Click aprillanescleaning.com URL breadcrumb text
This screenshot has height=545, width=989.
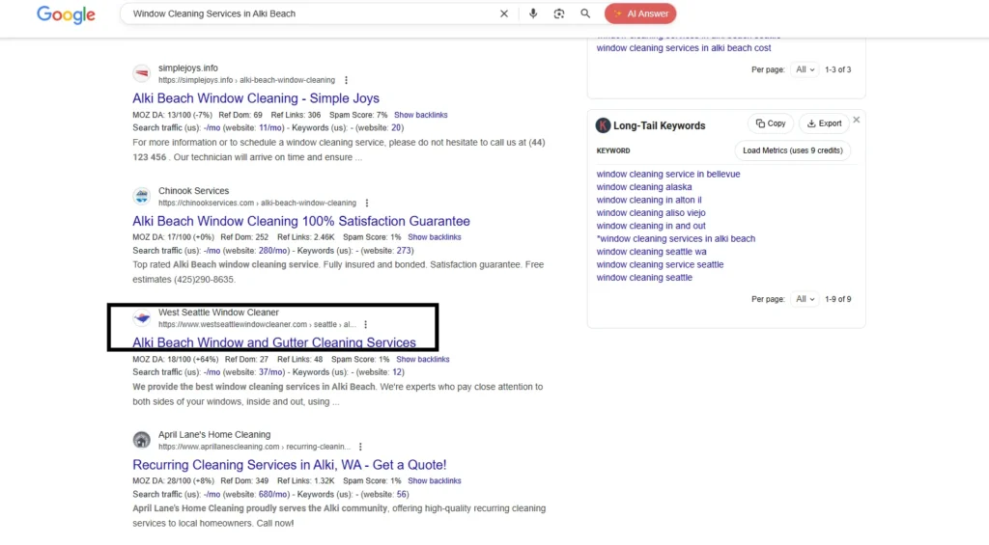point(254,447)
